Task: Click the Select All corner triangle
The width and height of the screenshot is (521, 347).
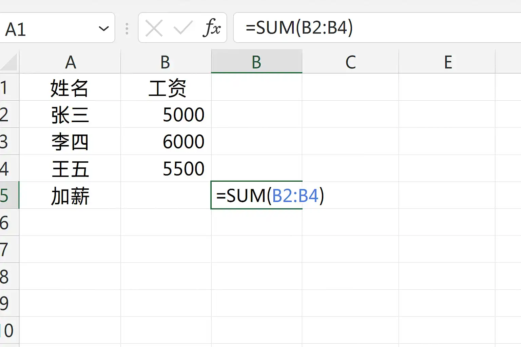Action: [x=9, y=62]
